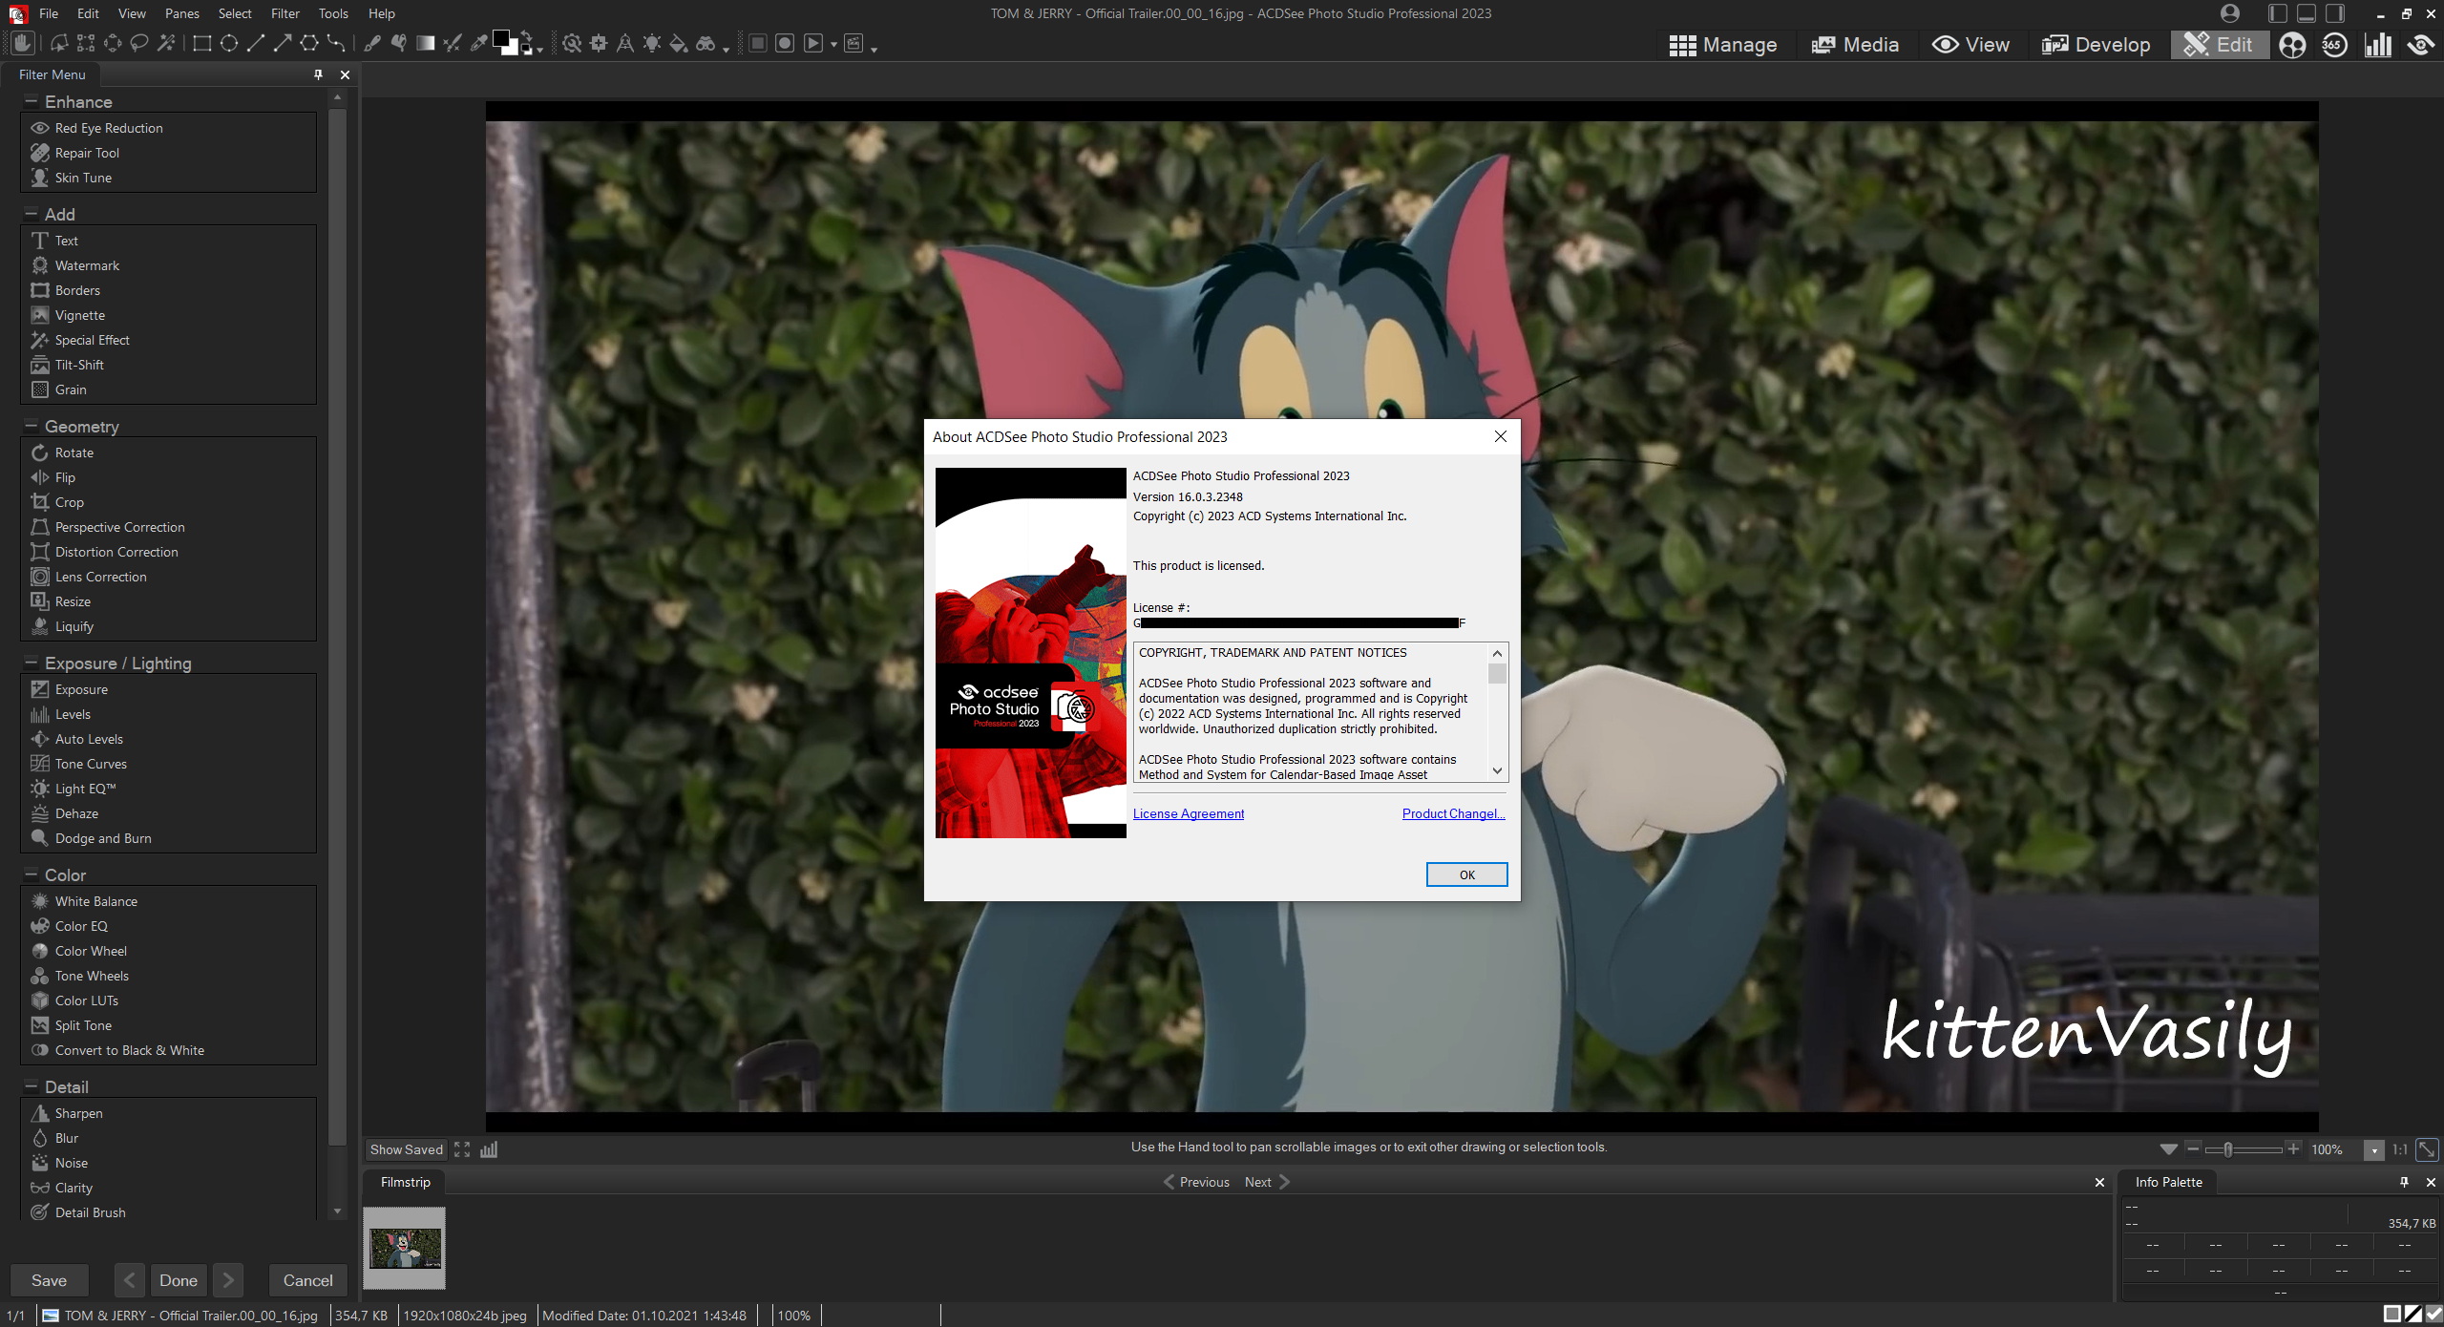
Task: Click the 1:1 actual size button
Action: pyautogui.click(x=2399, y=1149)
